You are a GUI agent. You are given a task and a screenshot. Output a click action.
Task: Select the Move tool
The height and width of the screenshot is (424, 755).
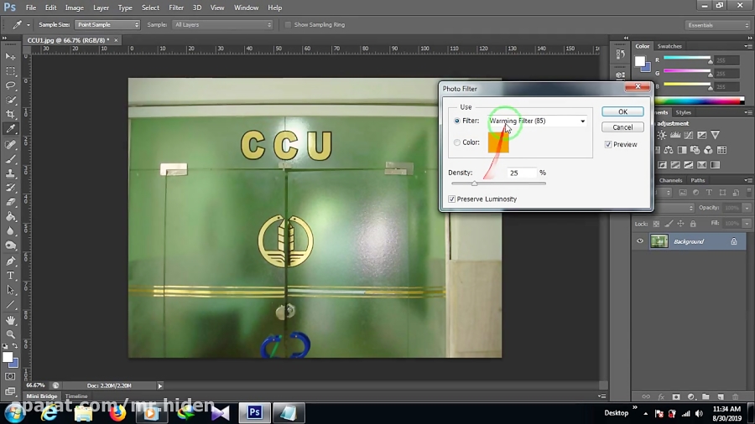[11, 56]
